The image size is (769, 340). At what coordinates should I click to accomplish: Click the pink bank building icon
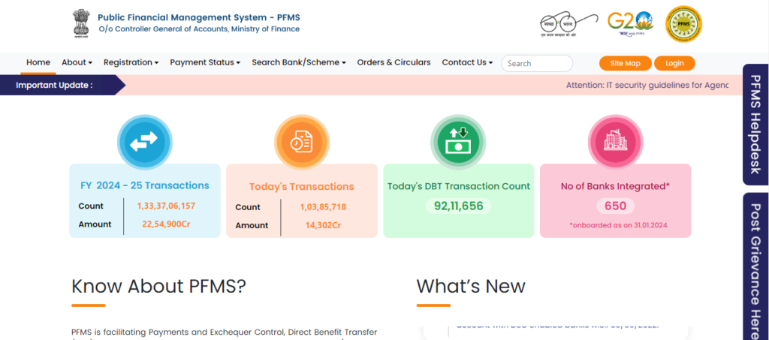[x=616, y=142]
